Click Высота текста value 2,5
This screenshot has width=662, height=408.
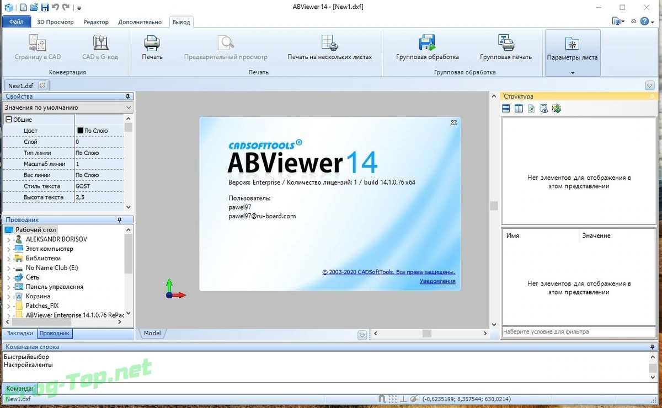99,197
